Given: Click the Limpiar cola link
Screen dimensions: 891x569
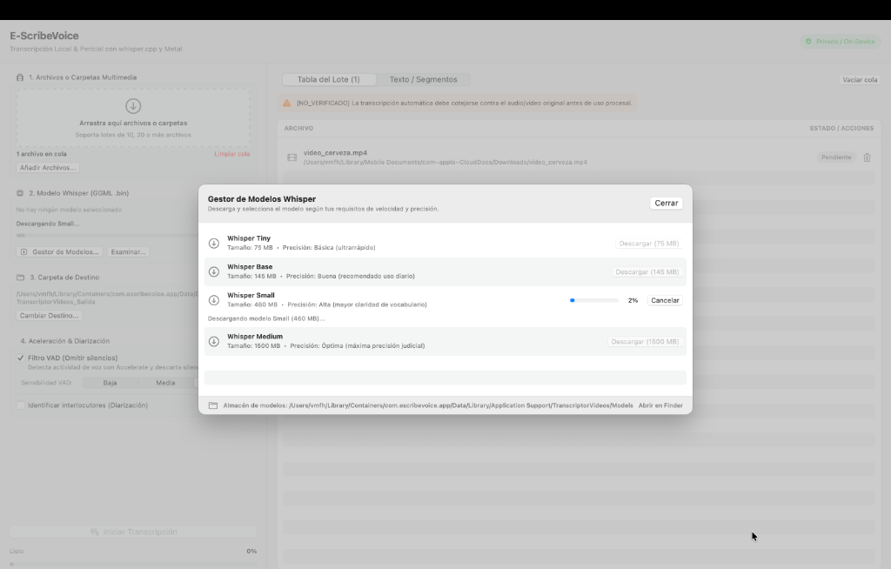Looking at the screenshot, I should [231, 154].
